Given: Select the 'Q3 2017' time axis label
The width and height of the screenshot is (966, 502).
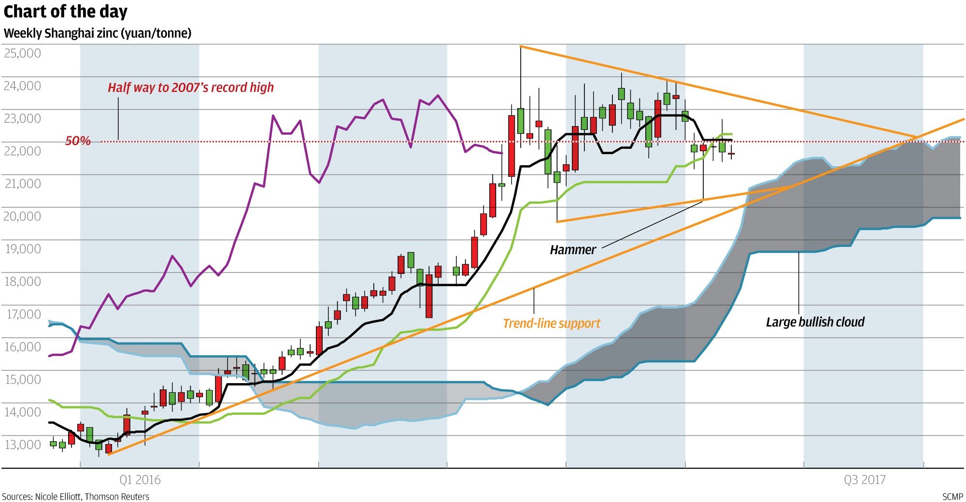Looking at the screenshot, I should [865, 480].
